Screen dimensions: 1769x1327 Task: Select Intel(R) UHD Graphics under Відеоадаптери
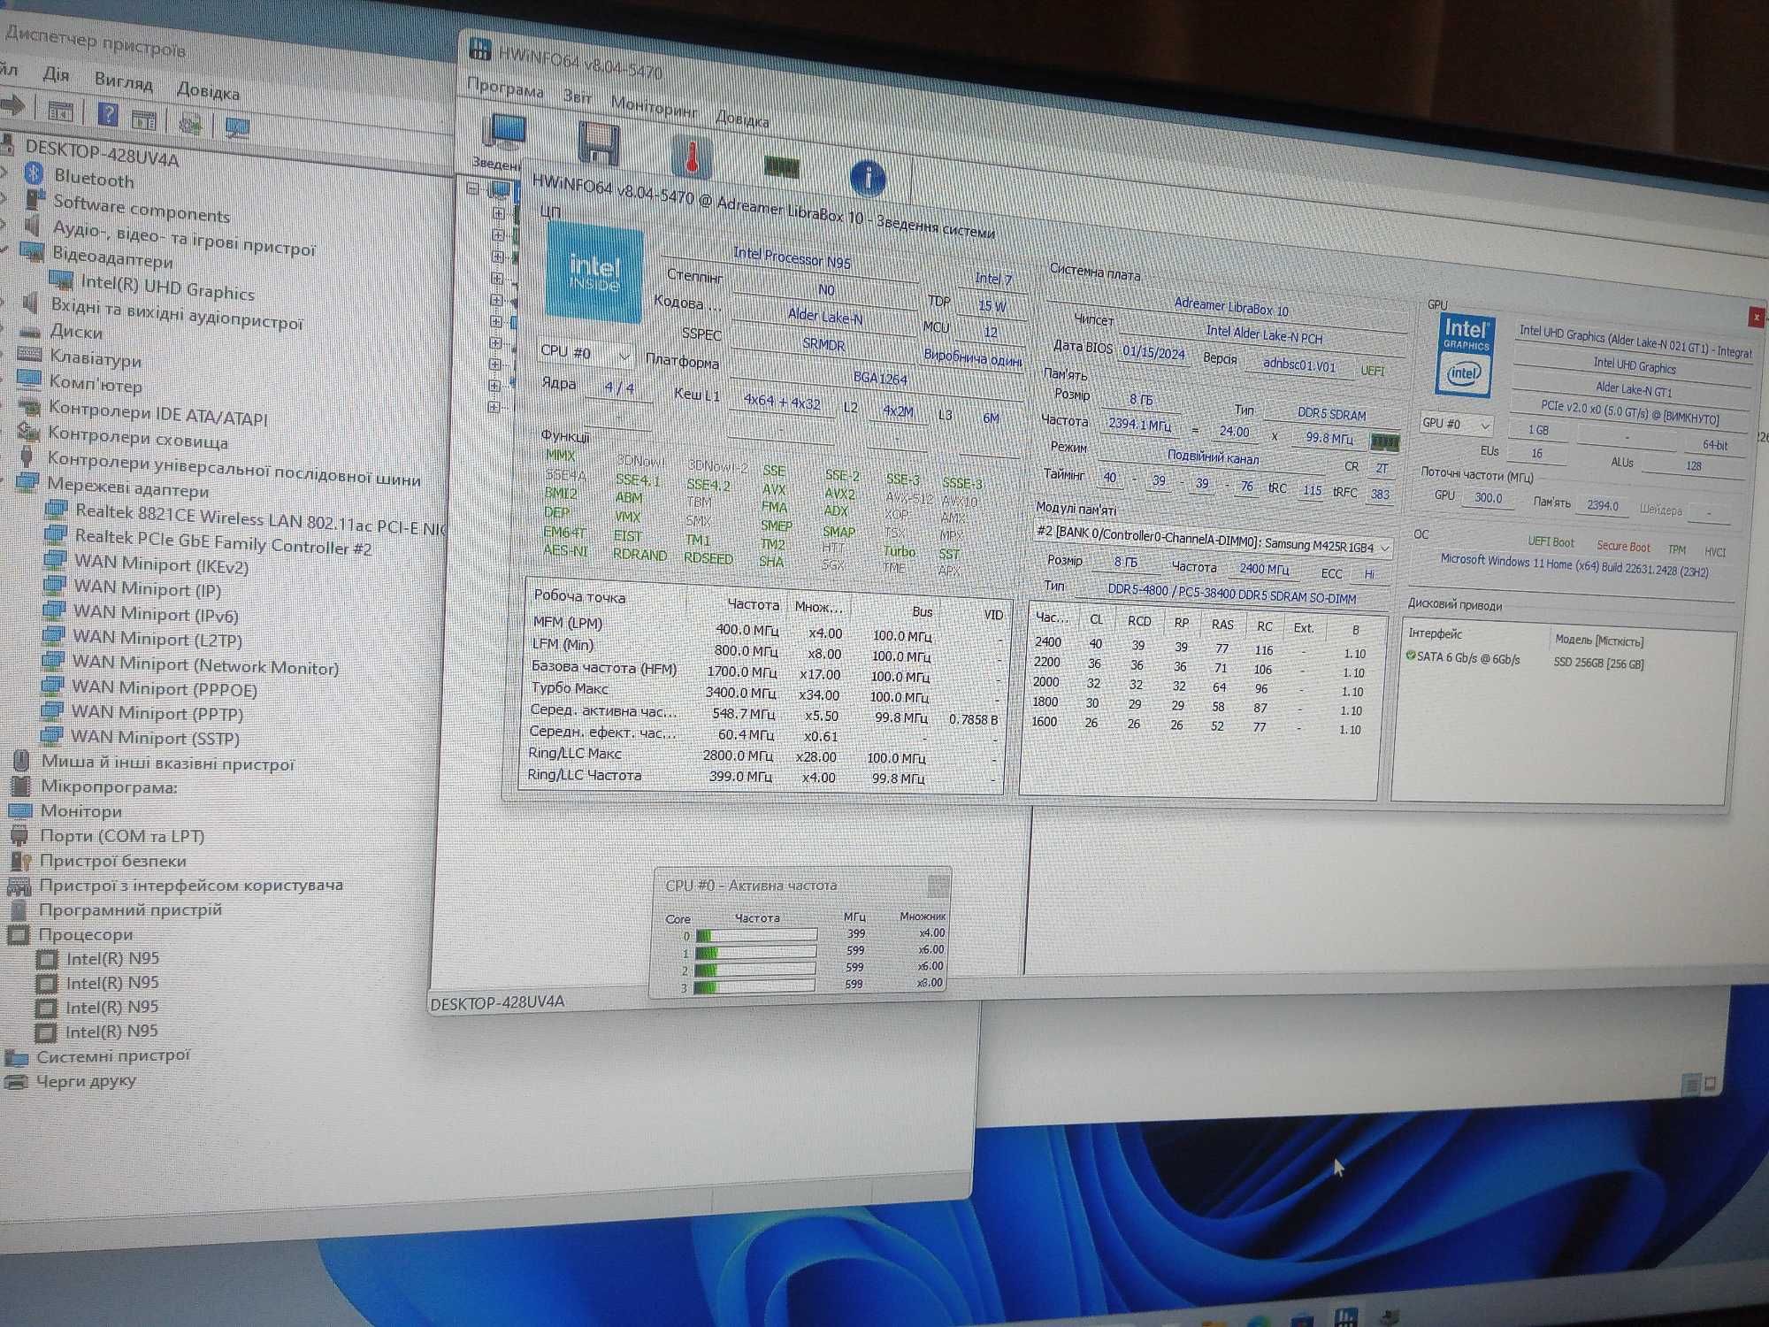click(x=167, y=288)
